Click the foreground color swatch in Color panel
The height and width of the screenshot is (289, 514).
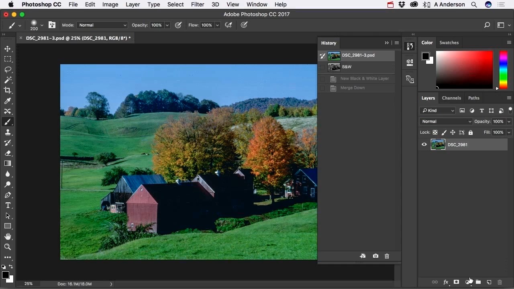pos(425,56)
